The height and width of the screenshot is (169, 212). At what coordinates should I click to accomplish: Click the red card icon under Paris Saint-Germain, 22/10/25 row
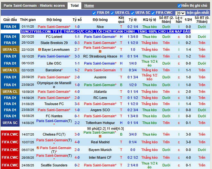click(x=100, y=51)
